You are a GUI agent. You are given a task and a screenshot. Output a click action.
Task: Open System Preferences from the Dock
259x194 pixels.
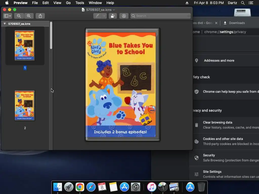[136, 187]
